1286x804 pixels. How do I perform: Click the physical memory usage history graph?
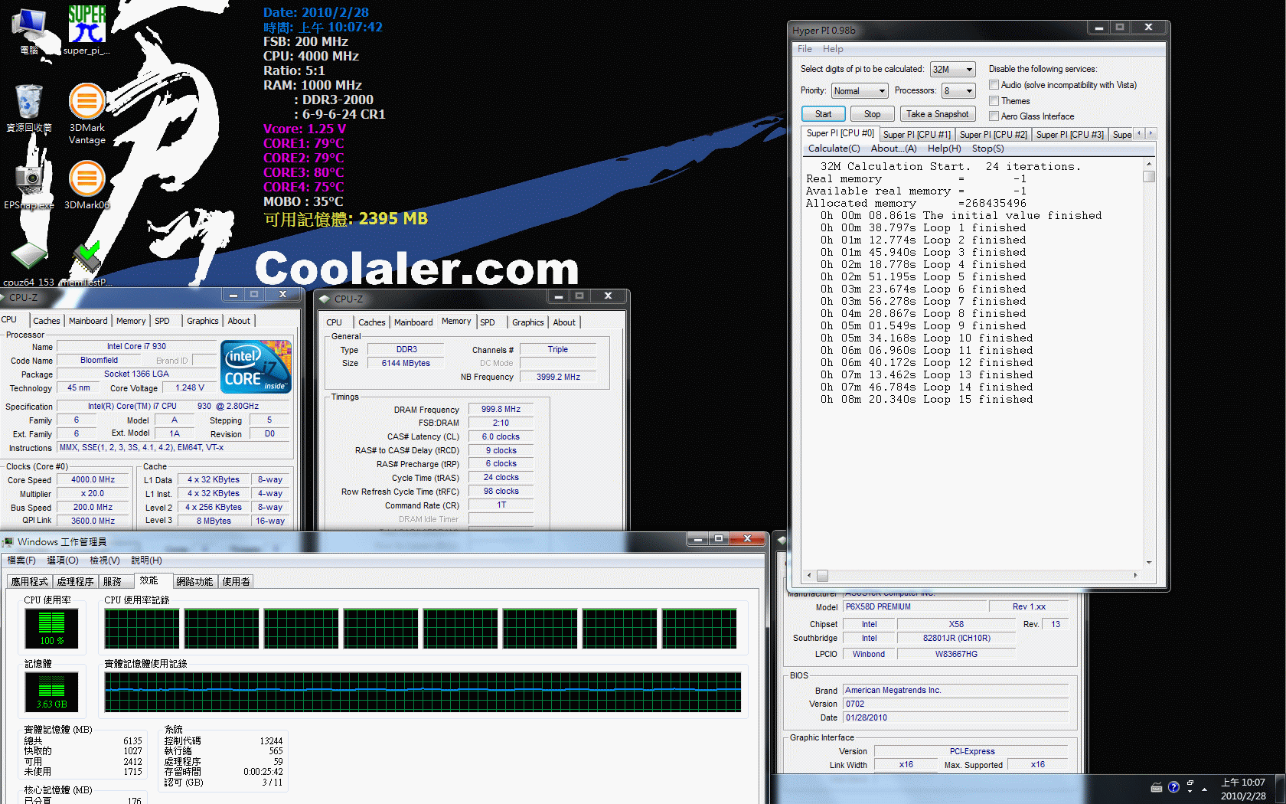(x=423, y=692)
